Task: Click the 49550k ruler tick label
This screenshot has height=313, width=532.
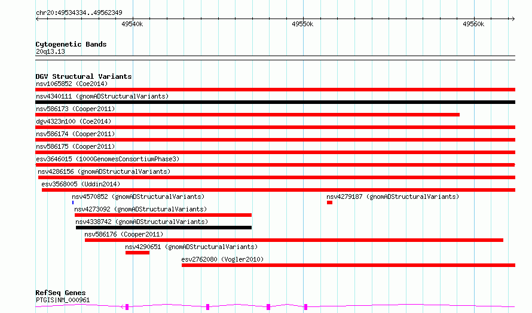Action: coord(302,24)
